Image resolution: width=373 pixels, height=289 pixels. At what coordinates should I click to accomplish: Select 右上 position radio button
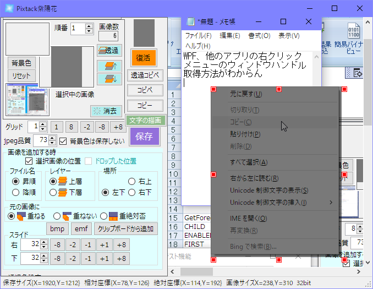point(132,182)
